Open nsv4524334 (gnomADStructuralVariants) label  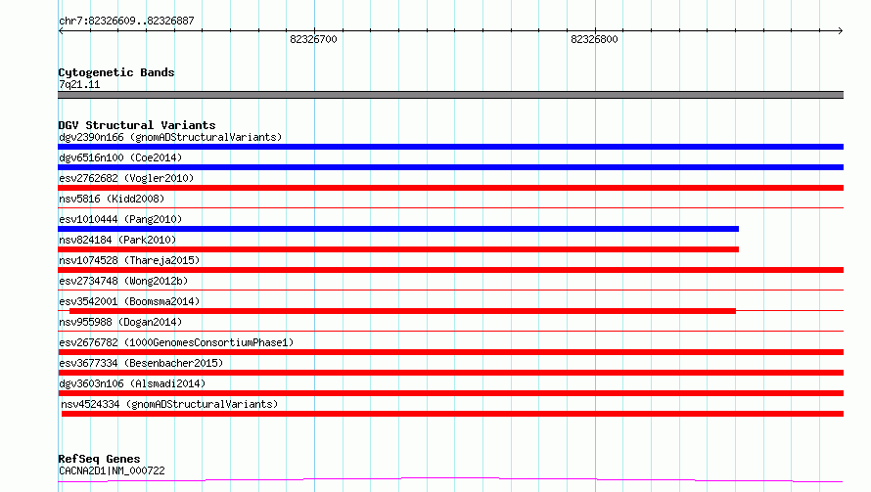(169, 404)
